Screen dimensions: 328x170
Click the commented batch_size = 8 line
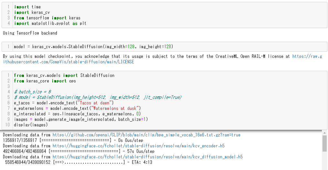[33, 92]
